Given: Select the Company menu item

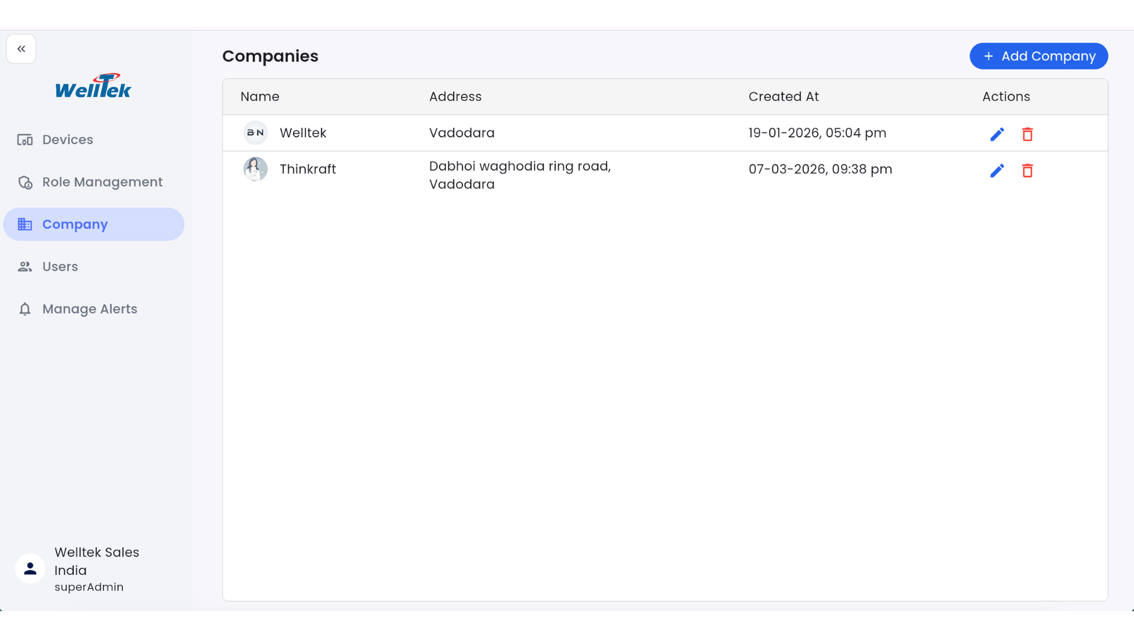Looking at the screenshot, I should point(75,224).
